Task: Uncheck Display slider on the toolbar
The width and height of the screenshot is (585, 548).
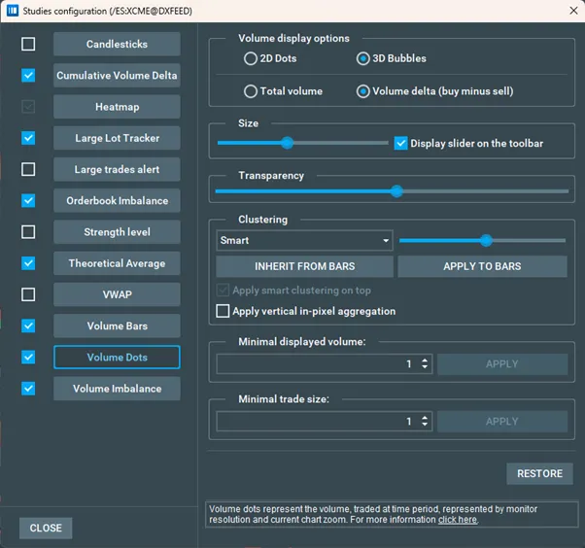Action: click(x=400, y=143)
